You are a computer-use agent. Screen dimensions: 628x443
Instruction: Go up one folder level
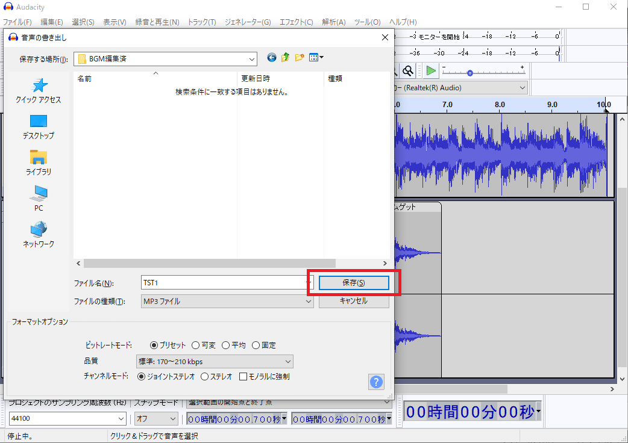pyautogui.click(x=285, y=58)
